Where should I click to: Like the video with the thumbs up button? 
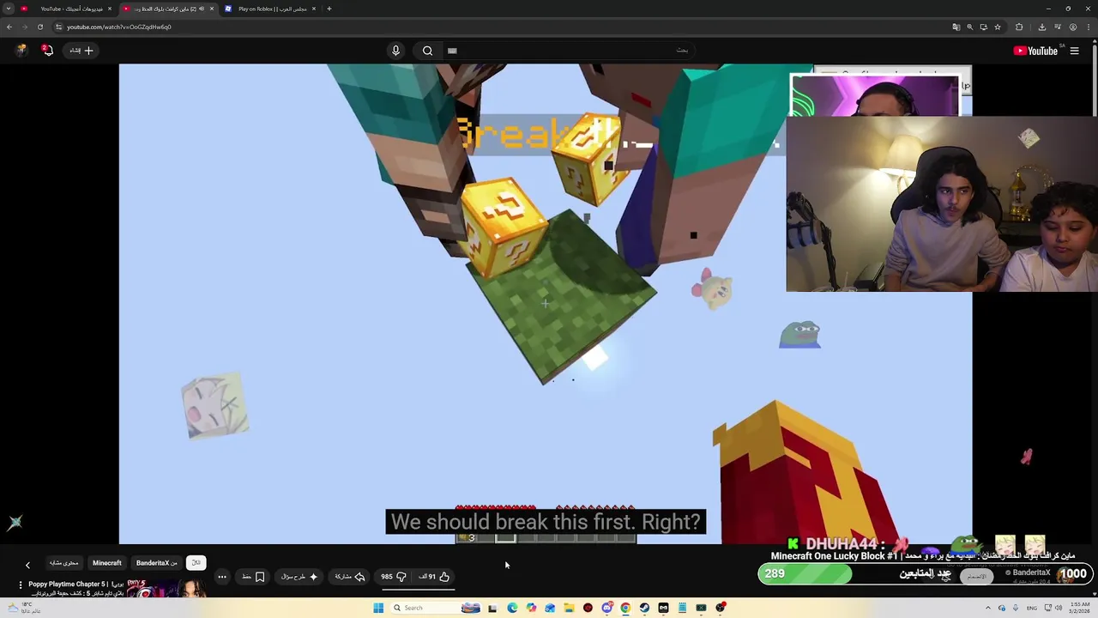(x=434, y=577)
